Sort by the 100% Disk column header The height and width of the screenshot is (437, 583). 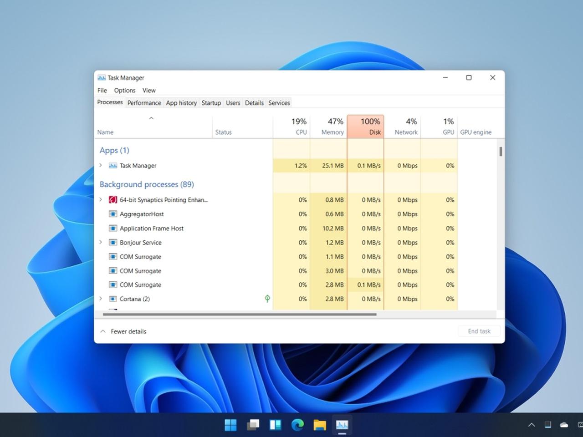pyautogui.click(x=365, y=127)
